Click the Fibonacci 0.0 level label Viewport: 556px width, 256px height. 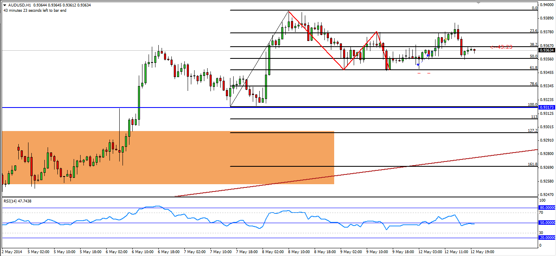pos(534,8)
